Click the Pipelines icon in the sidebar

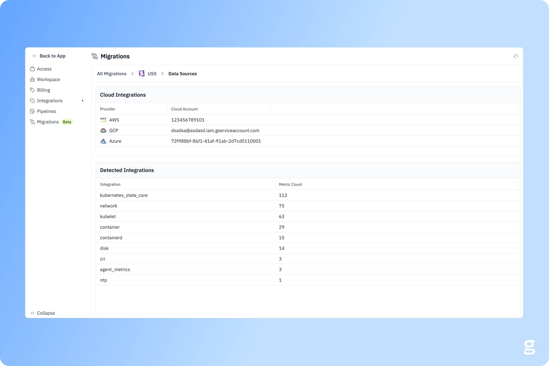[x=32, y=111]
